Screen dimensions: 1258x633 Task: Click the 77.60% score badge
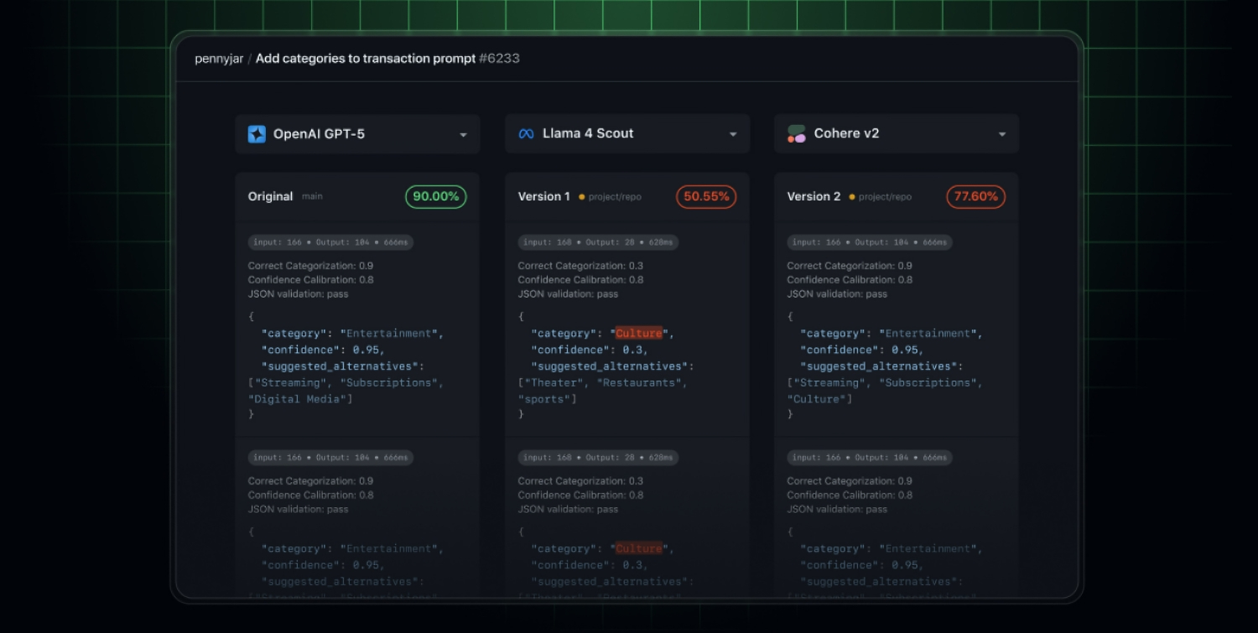[976, 197]
